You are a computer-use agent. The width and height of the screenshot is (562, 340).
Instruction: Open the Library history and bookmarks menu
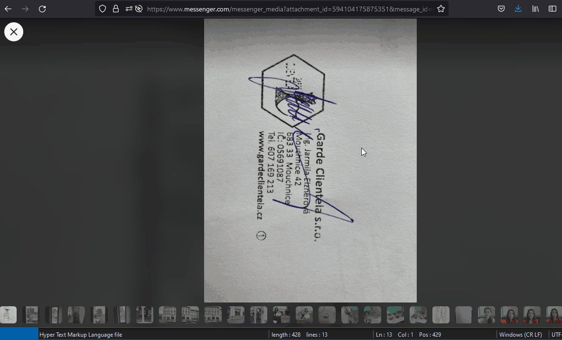tap(535, 9)
